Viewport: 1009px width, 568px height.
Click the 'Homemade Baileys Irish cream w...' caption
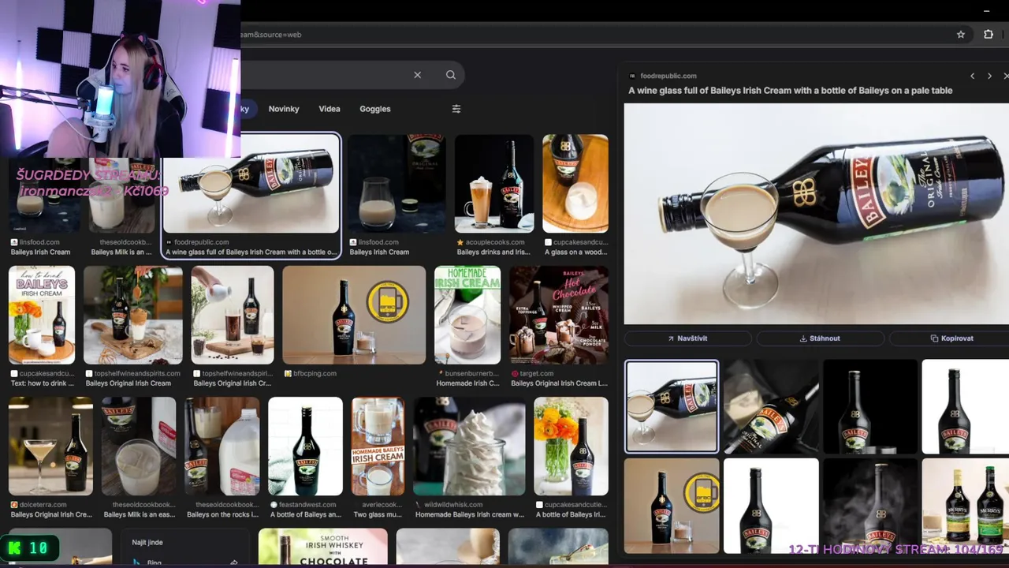click(469, 514)
